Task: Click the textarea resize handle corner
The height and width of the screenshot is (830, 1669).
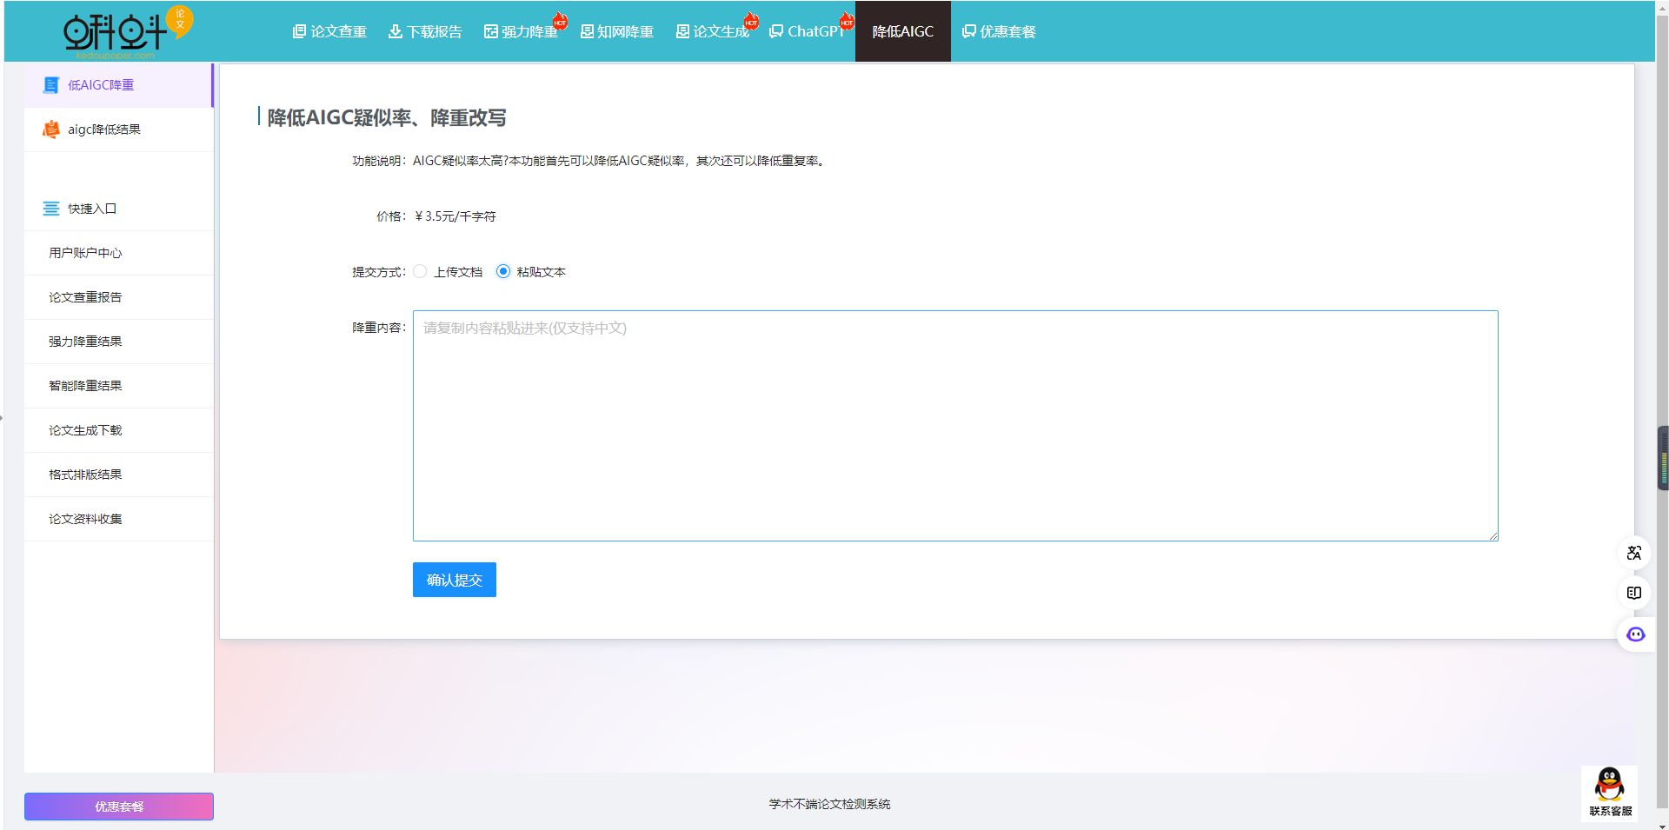Action: tap(1493, 536)
